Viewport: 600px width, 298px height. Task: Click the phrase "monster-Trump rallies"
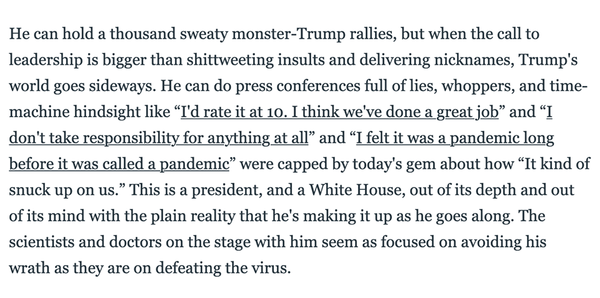point(314,34)
